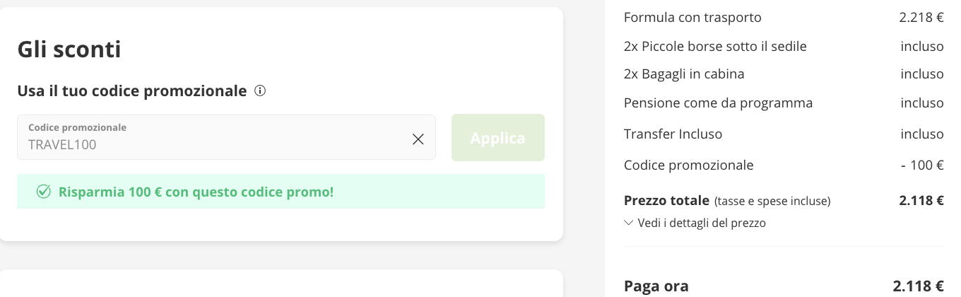Click the Pensione come da programma item
This screenshot has height=297, width=961.
click(718, 103)
